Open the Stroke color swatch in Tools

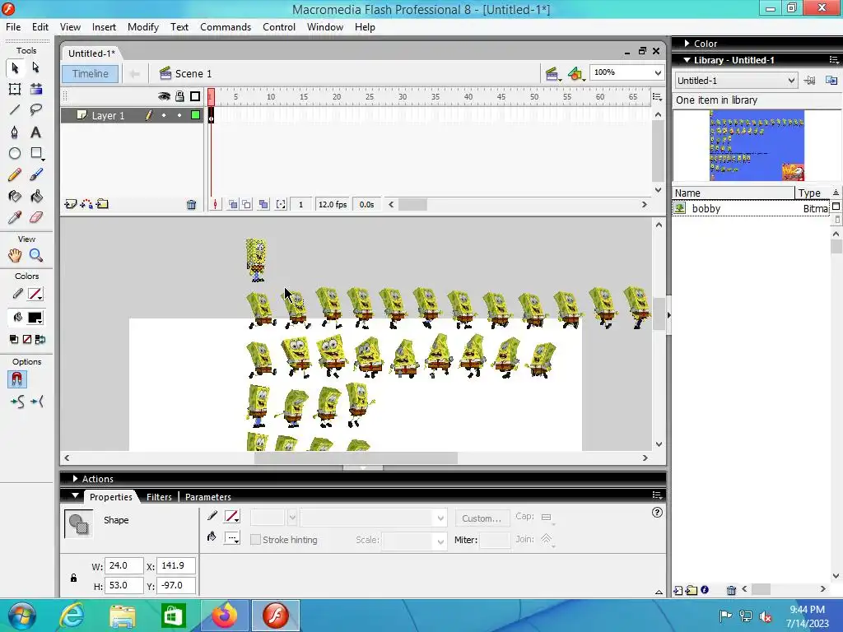coord(35,295)
